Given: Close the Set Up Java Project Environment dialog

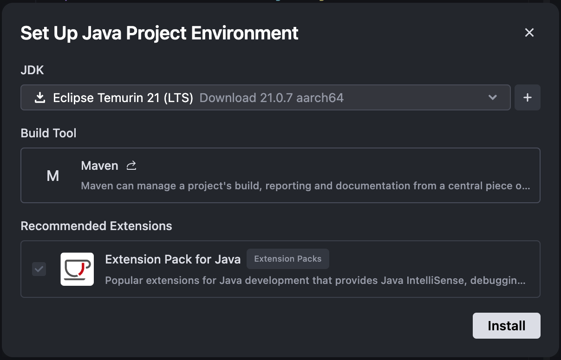Looking at the screenshot, I should tap(529, 32).
